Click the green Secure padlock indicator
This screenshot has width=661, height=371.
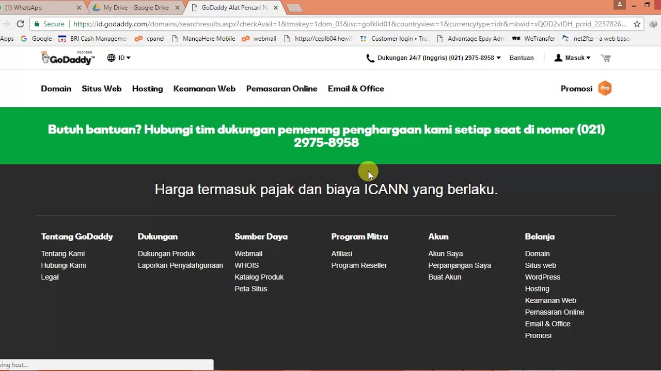coord(49,24)
